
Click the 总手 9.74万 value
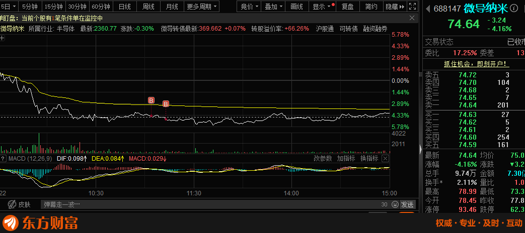pyautogui.click(x=465, y=174)
